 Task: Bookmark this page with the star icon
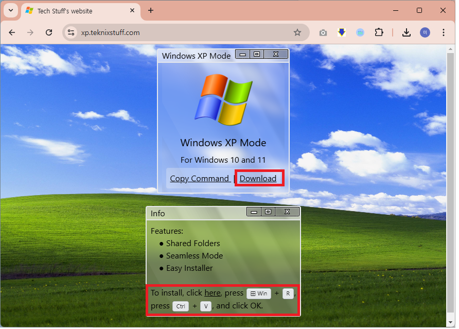click(297, 32)
